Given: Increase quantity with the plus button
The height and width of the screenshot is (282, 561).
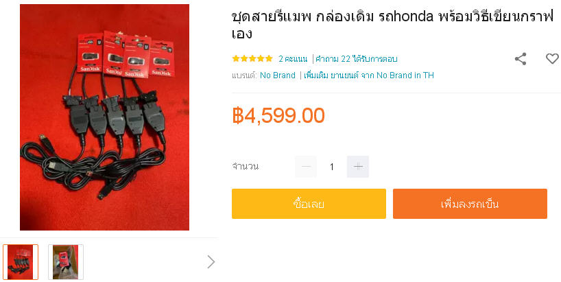Looking at the screenshot, I should click(x=358, y=167).
